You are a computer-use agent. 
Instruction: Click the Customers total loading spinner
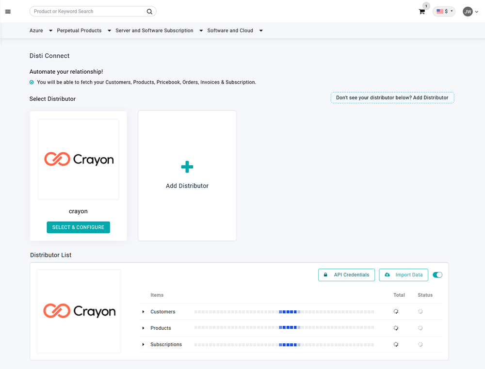click(396, 311)
